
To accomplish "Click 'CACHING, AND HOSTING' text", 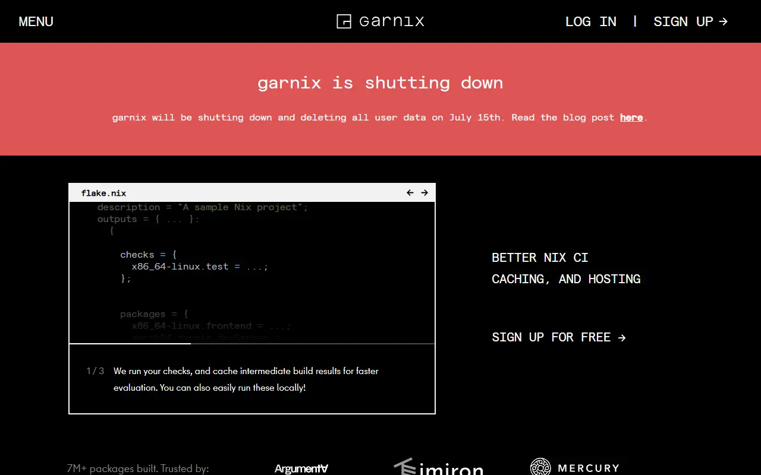I will [x=566, y=279].
